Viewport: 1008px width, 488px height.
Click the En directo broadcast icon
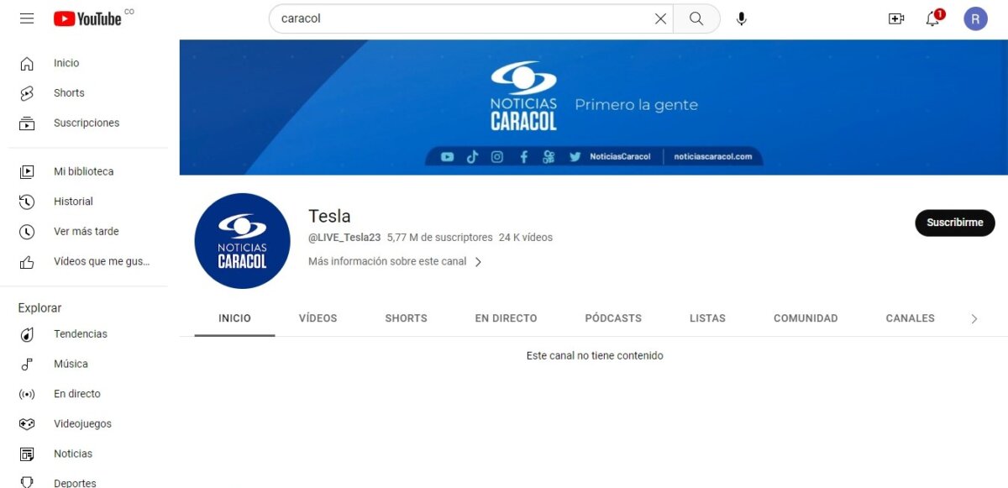pyautogui.click(x=27, y=394)
